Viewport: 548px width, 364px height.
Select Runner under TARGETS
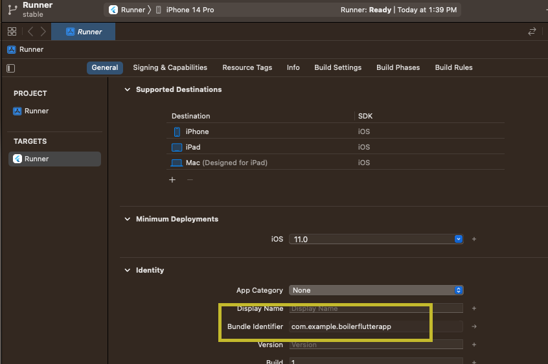[54, 159]
